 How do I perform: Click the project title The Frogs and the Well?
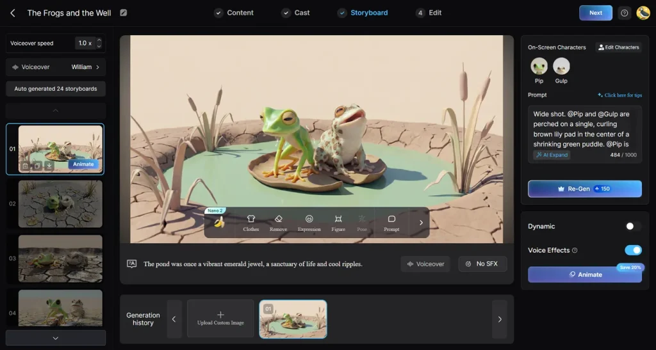pyautogui.click(x=69, y=13)
